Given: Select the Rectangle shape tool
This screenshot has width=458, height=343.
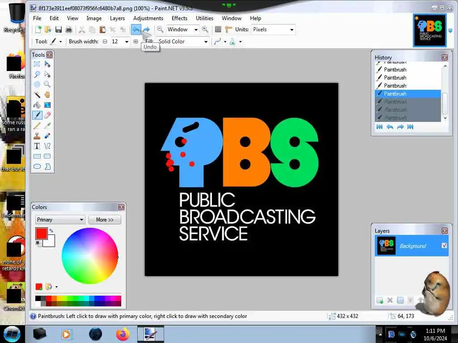Looking at the screenshot, I should 37,156.
